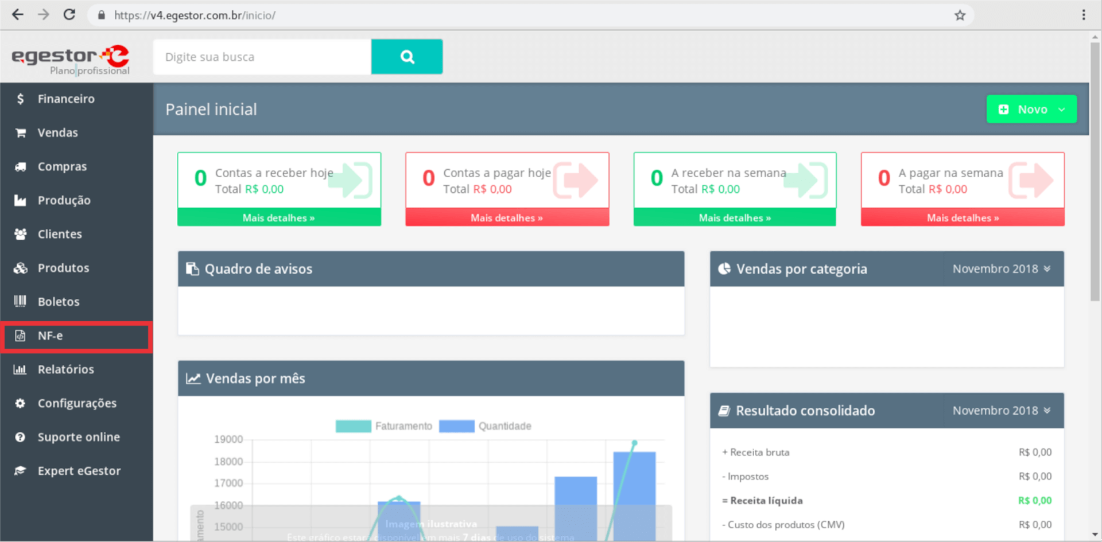Click the Clientes people icon
Viewport: 1102px width, 542px height.
point(21,234)
